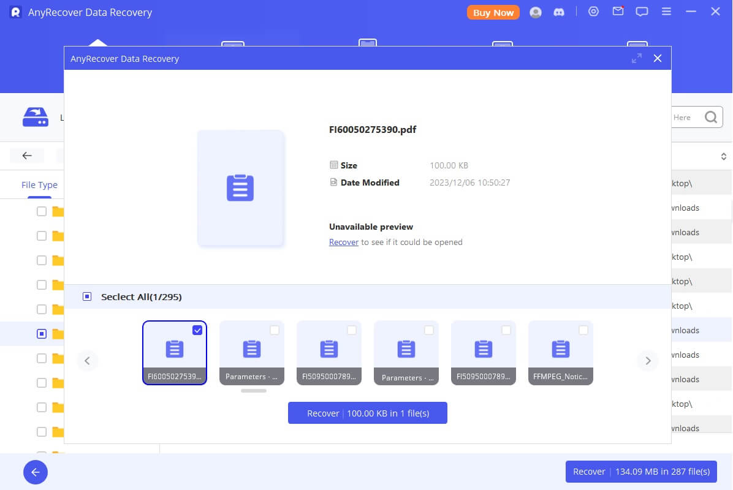The image size is (733, 490).
Task: Check the mail notification icon
Action: 618,11
